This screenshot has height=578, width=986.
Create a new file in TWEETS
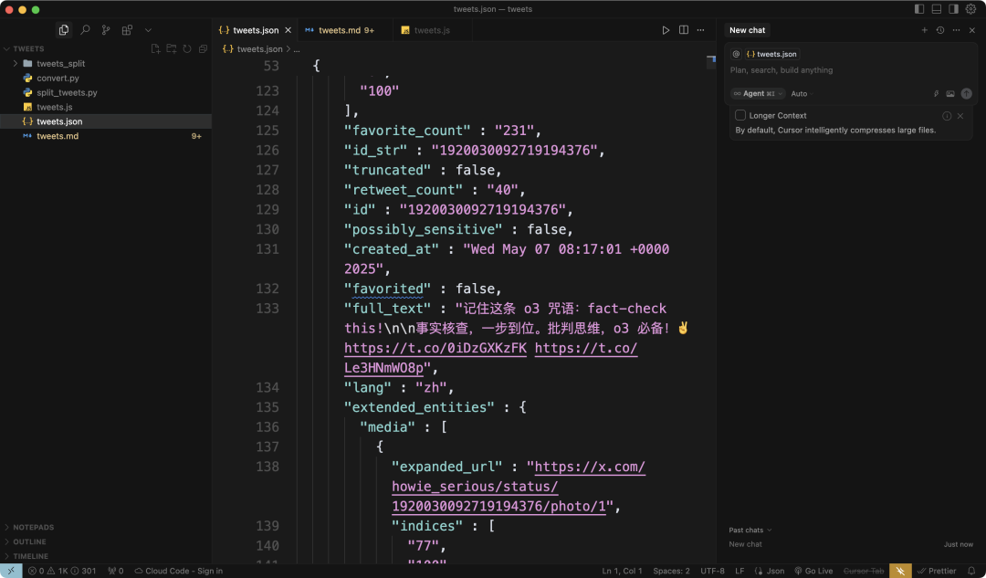pyautogui.click(x=155, y=48)
